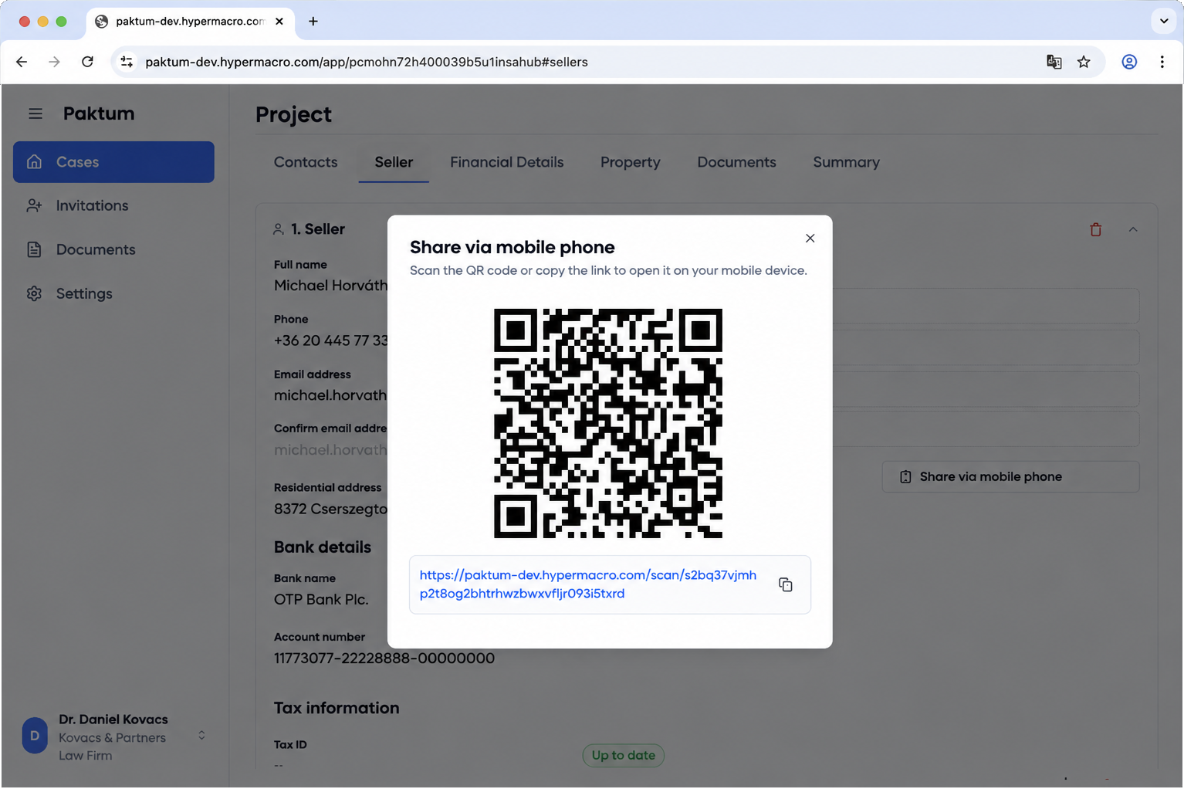1184x789 pixels.
Task: Go to the Summary tab
Action: pos(846,162)
